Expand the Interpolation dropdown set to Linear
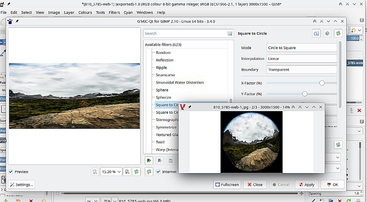This screenshot has height=202, width=367. [x=301, y=59]
